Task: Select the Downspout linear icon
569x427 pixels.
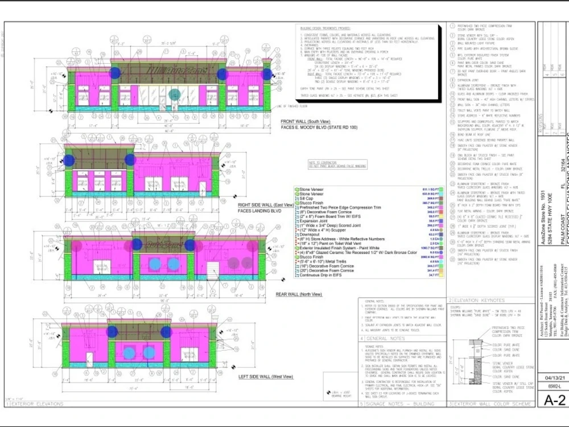Action: pyautogui.click(x=297, y=235)
